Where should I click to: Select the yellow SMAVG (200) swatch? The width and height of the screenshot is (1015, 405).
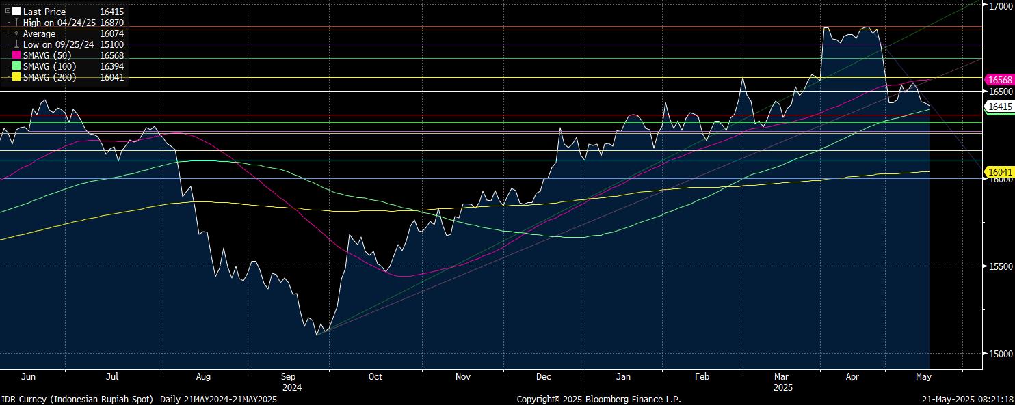[x=16, y=77]
